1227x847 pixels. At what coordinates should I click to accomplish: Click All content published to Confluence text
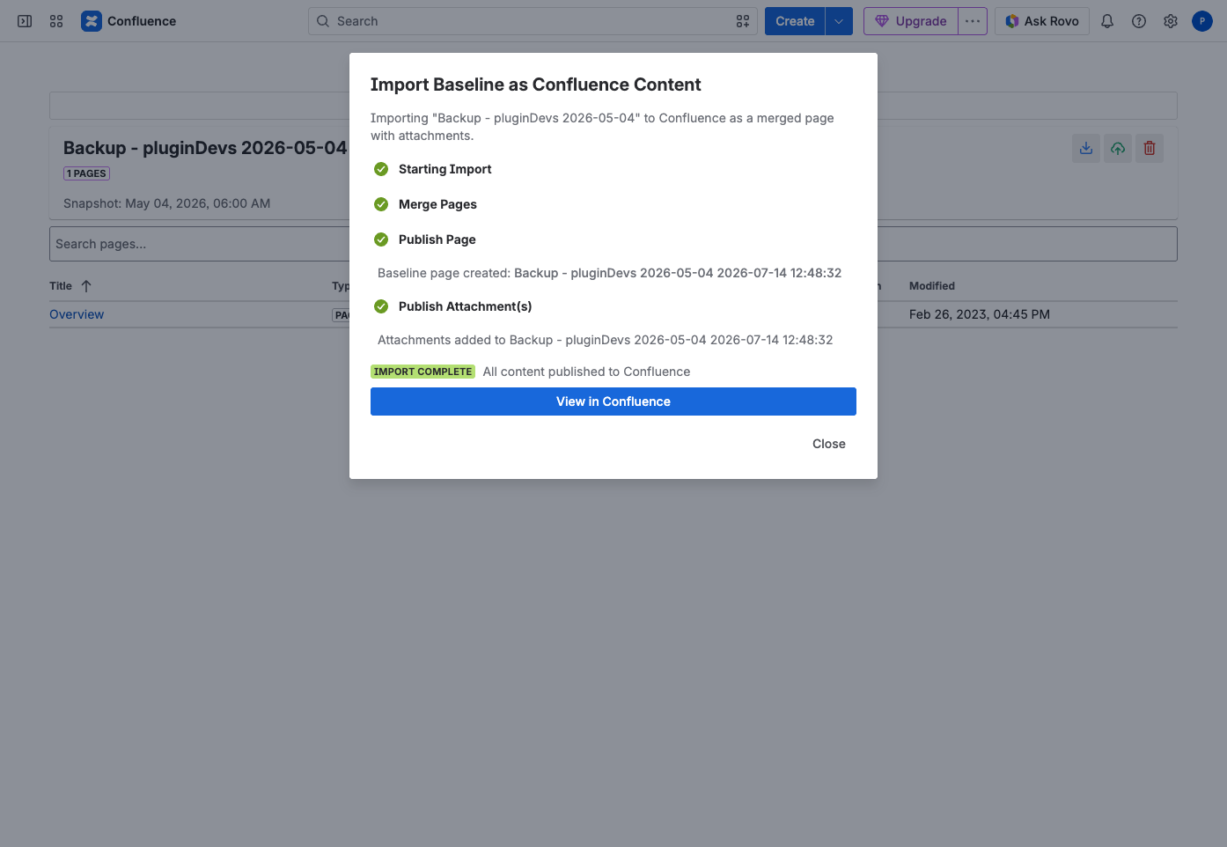(586, 372)
